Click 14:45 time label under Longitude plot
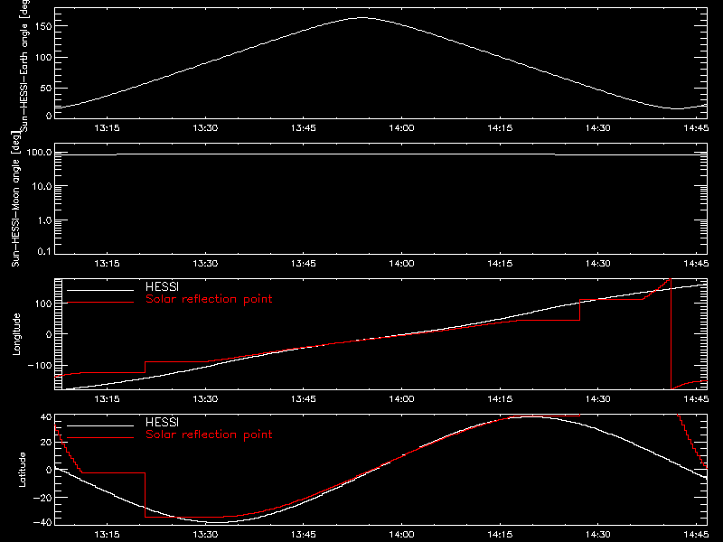Viewport: 723px width, 542px height. [x=696, y=399]
